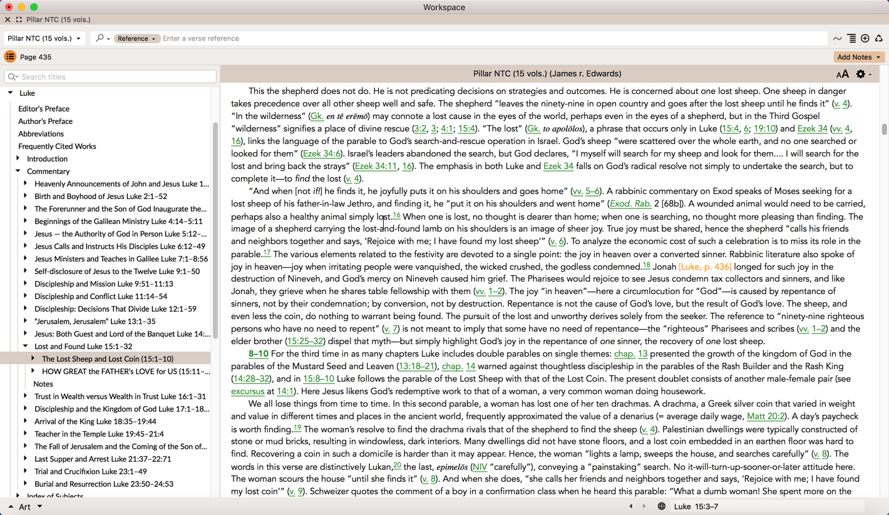The width and height of the screenshot is (889, 515).
Task: Open the Notes entry in the tree
Action: (43, 384)
